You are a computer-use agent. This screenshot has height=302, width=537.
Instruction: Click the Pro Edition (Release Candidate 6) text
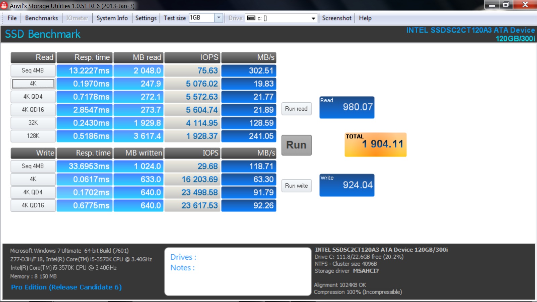[66, 287]
